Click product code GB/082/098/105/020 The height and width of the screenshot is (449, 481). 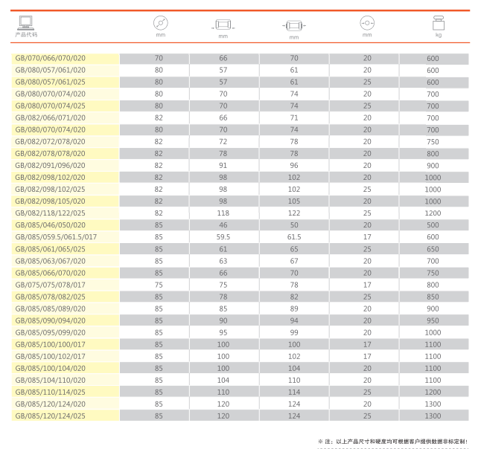click(51, 201)
